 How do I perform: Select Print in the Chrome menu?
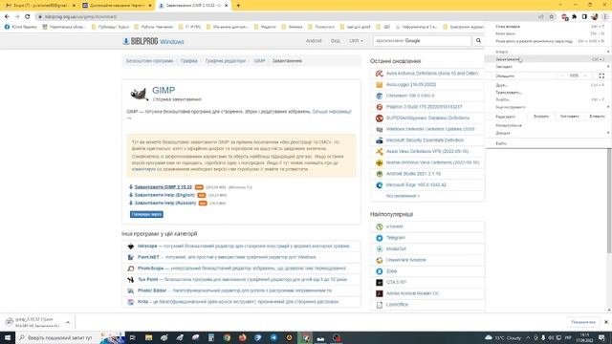coord(548,85)
